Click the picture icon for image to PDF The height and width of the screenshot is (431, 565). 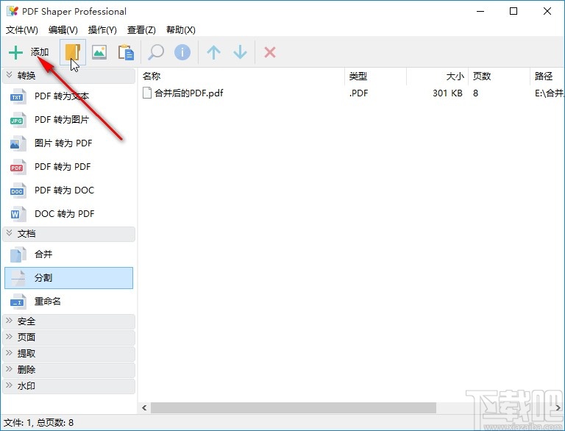point(18,143)
